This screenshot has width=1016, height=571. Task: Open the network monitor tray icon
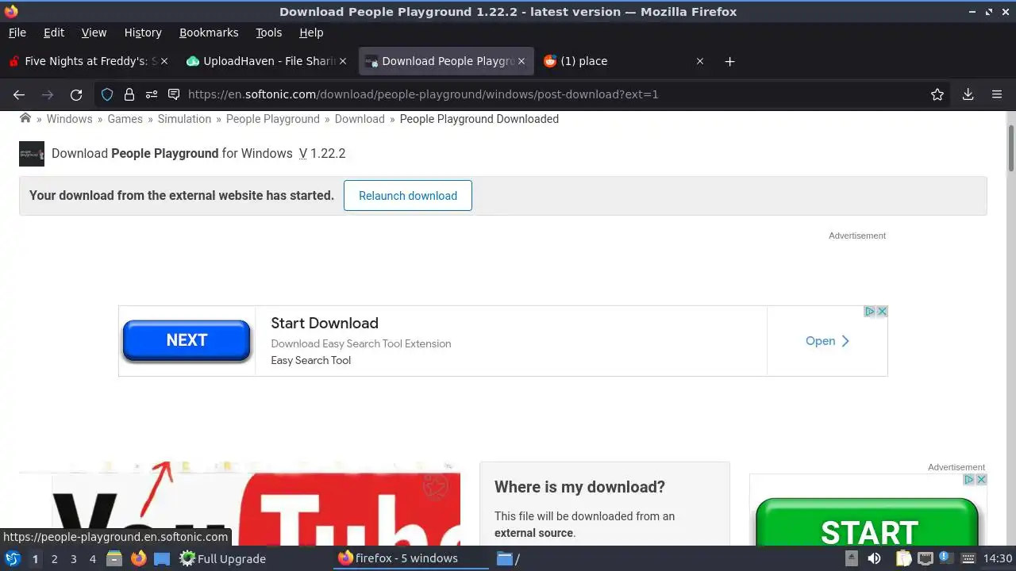(x=925, y=558)
